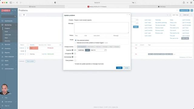This screenshot has width=194, height=109.
Task: Open Hosts under Monitoring
Action: pos(6,31)
